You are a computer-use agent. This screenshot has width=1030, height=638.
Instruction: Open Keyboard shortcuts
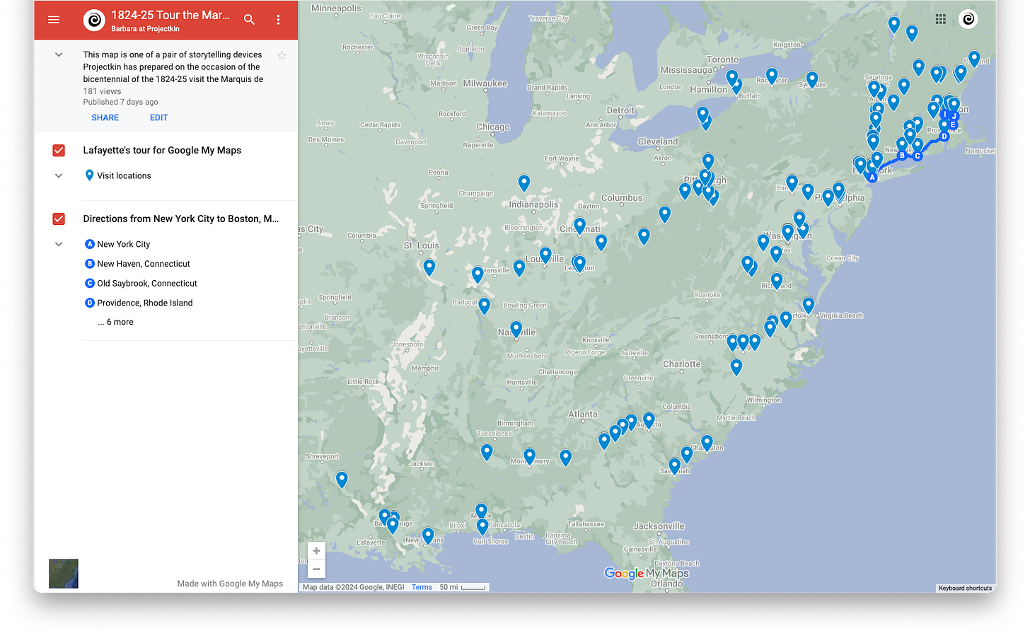click(965, 588)
